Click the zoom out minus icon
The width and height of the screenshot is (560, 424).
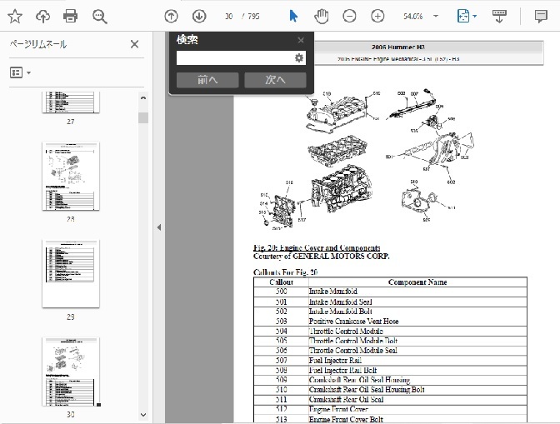349,16
